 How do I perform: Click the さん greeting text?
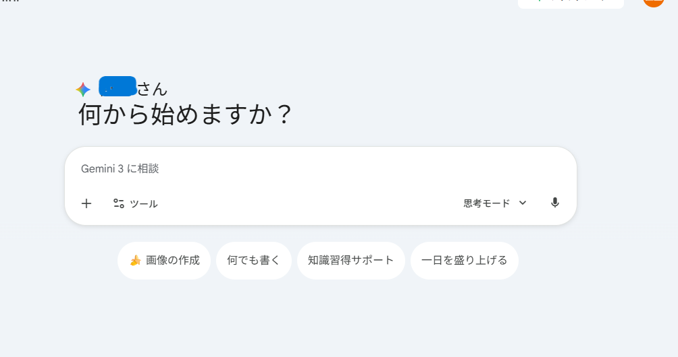(x=152, y=89)
